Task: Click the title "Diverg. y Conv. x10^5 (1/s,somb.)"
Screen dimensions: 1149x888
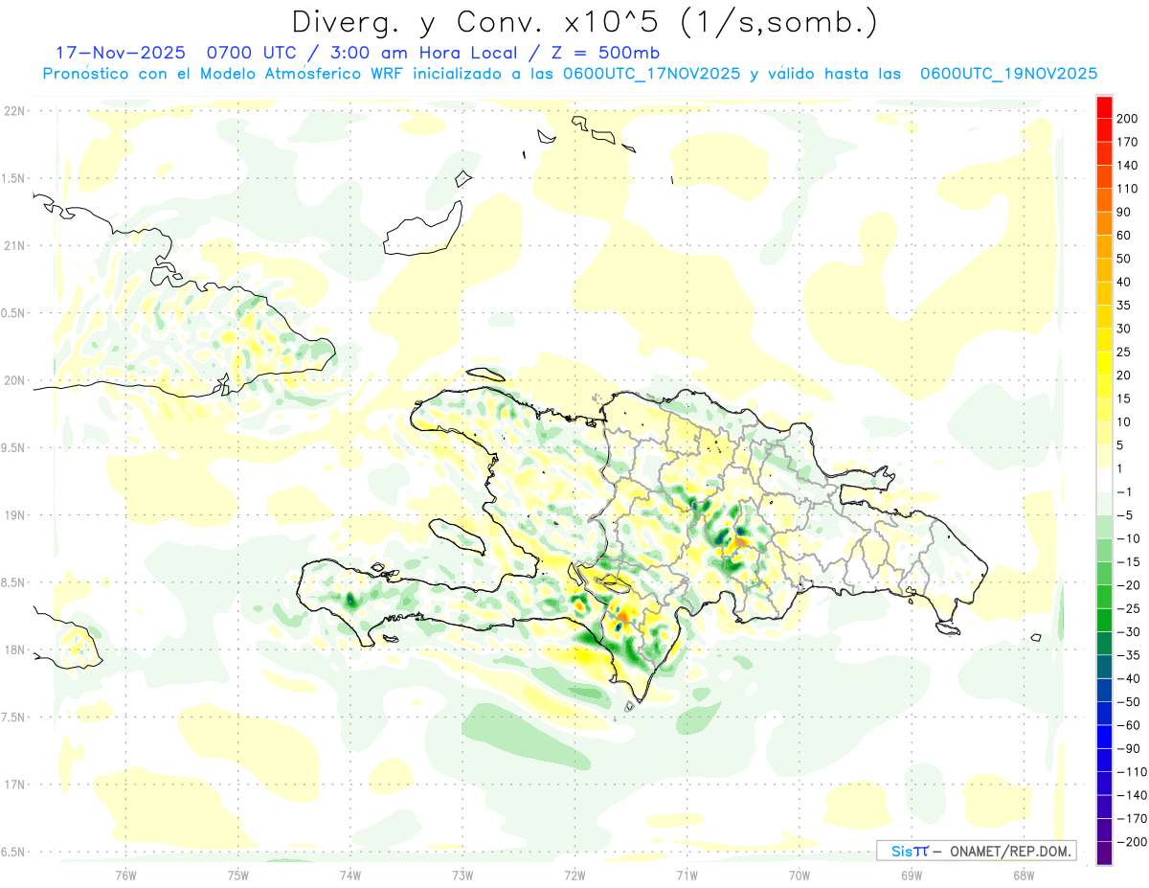Action: [583, 21]
